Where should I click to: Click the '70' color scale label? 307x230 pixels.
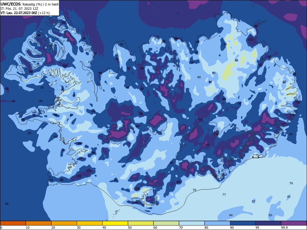pyautogui.click(x=181, y=228)
